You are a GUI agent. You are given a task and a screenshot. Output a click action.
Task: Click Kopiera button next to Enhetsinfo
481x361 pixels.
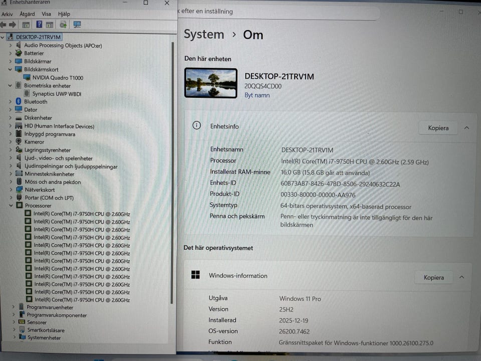[438, 128]
